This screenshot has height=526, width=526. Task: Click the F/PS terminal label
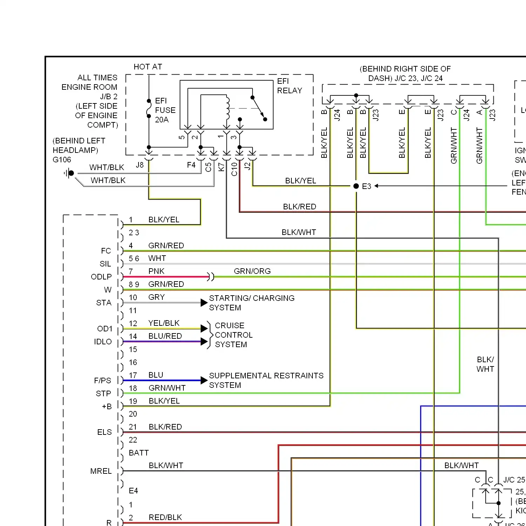[x=102, y=380]
